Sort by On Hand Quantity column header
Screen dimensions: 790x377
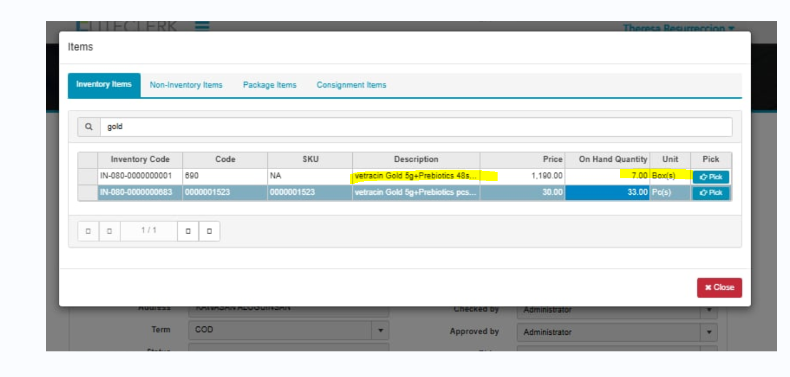[613, 159]
